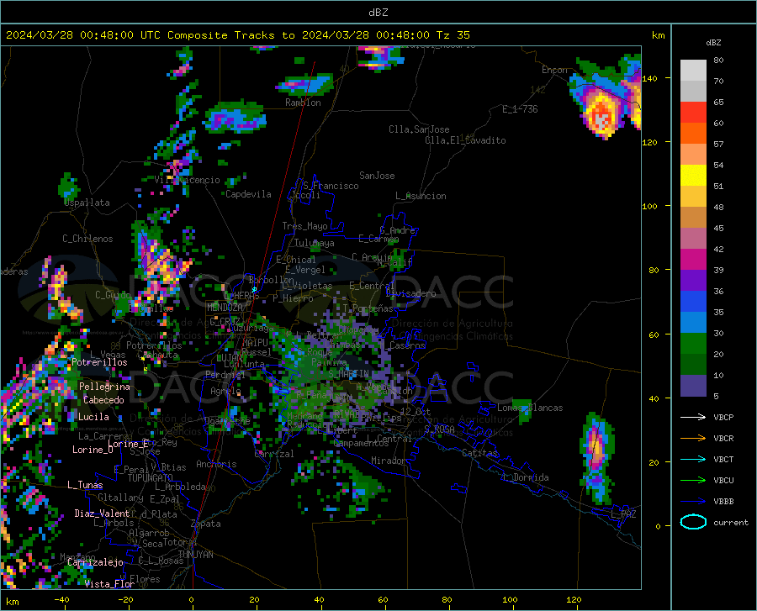Click the Pellegrina label
The width and height of the screenshot is (757, 611).
105,387
